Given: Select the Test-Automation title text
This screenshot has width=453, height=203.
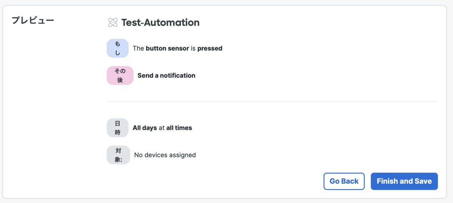Looking at the screenshot, I should pyautogui.click(x=160, y=23).
